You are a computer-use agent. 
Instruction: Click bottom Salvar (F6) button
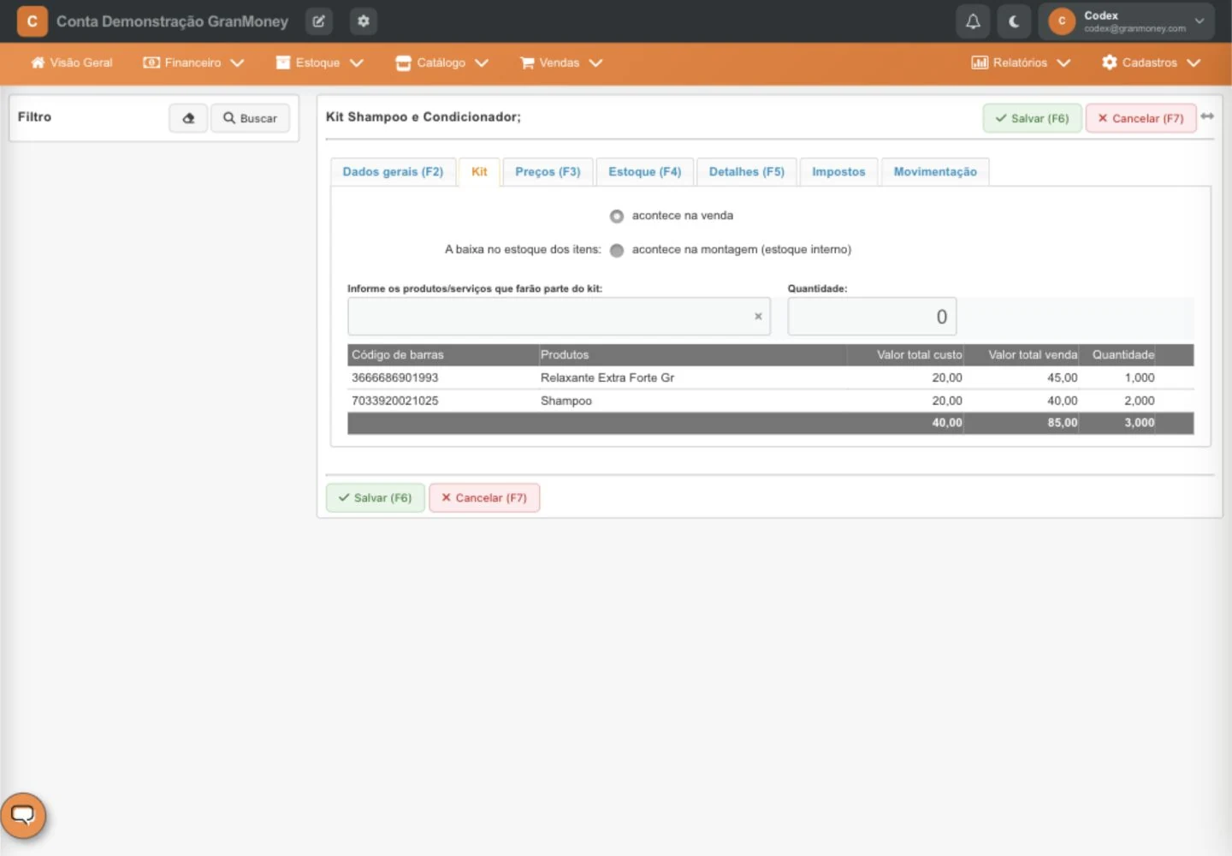376,498
